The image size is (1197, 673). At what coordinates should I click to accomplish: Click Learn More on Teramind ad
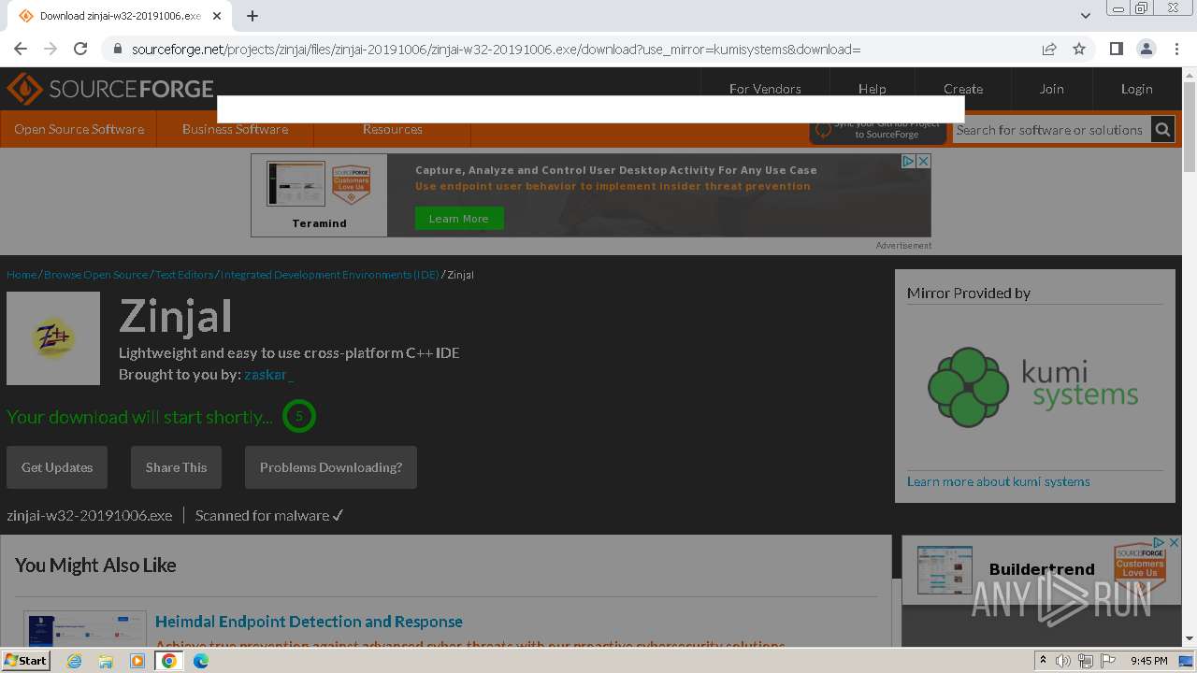(x=458, y=219)
